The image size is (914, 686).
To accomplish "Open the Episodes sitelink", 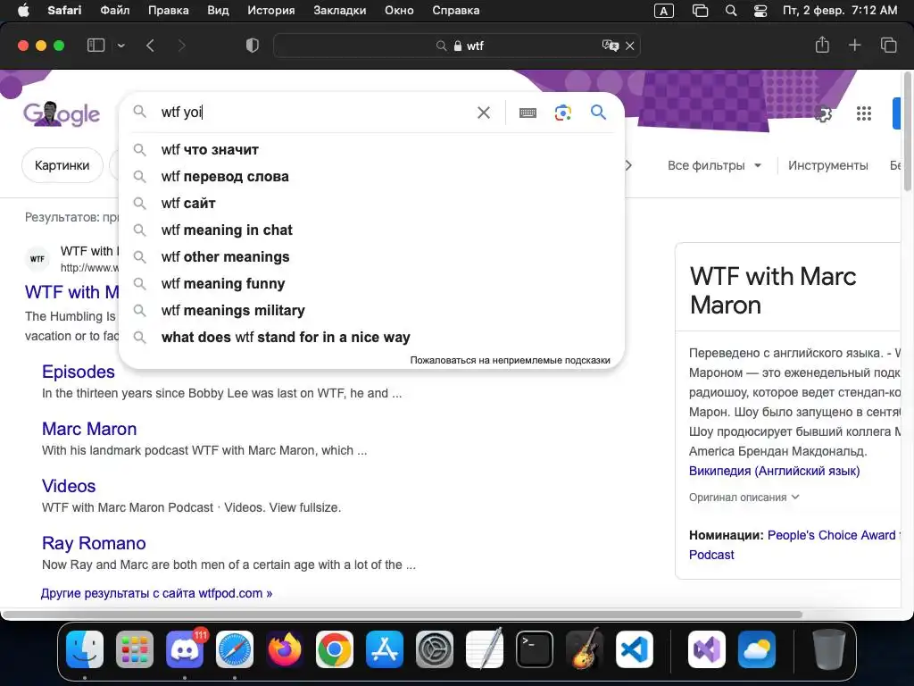I will click(x=79, y=372).
